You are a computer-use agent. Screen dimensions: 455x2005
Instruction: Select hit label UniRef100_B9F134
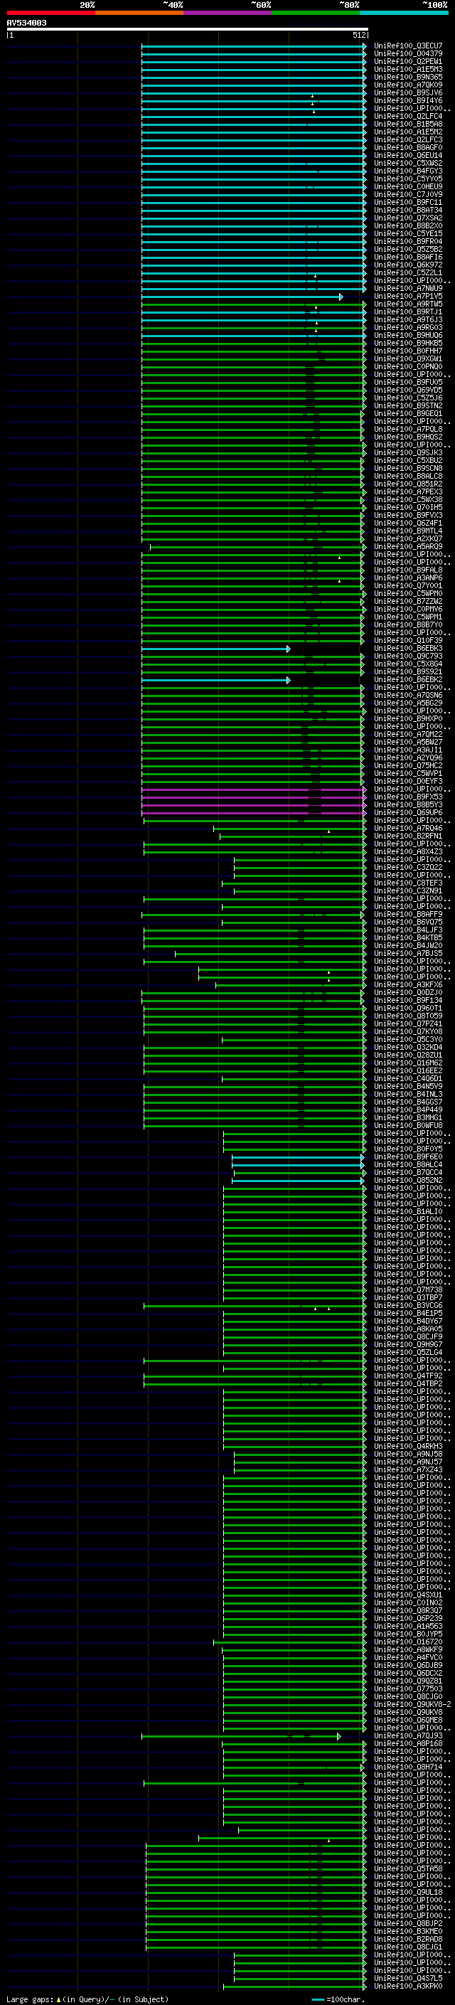[407, 1000]
